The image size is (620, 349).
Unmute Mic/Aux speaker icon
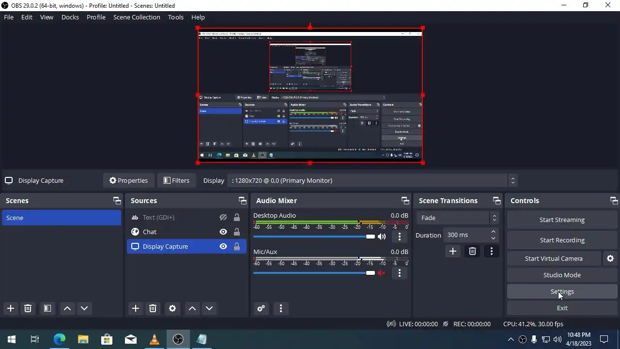(382, 273)
